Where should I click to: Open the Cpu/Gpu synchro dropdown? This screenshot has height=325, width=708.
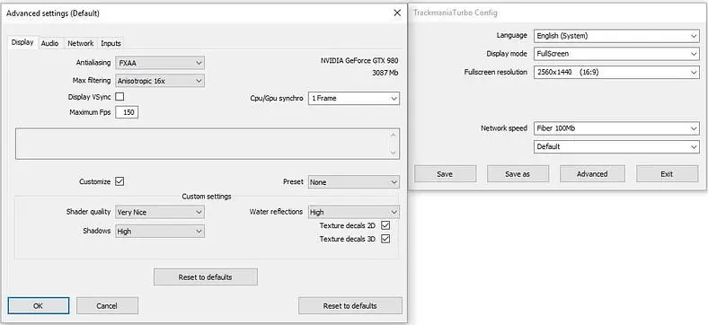pyautogui.click(x=354, y=99)
